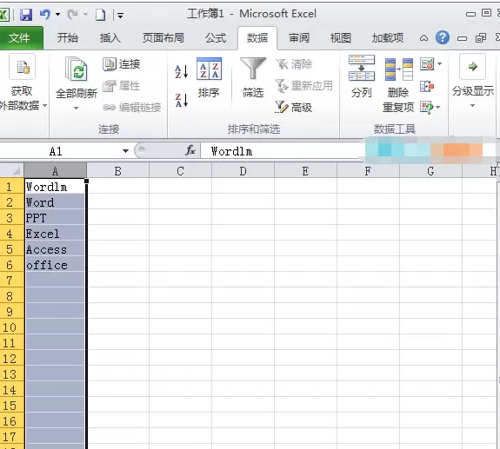Viewport: 500px width, 449px height.
Task: Toggle the 筛选 filter funnel
Action: (x=253, y=78)
